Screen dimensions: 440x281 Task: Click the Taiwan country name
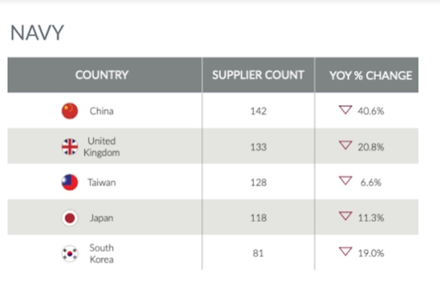[x=102, y=183]
